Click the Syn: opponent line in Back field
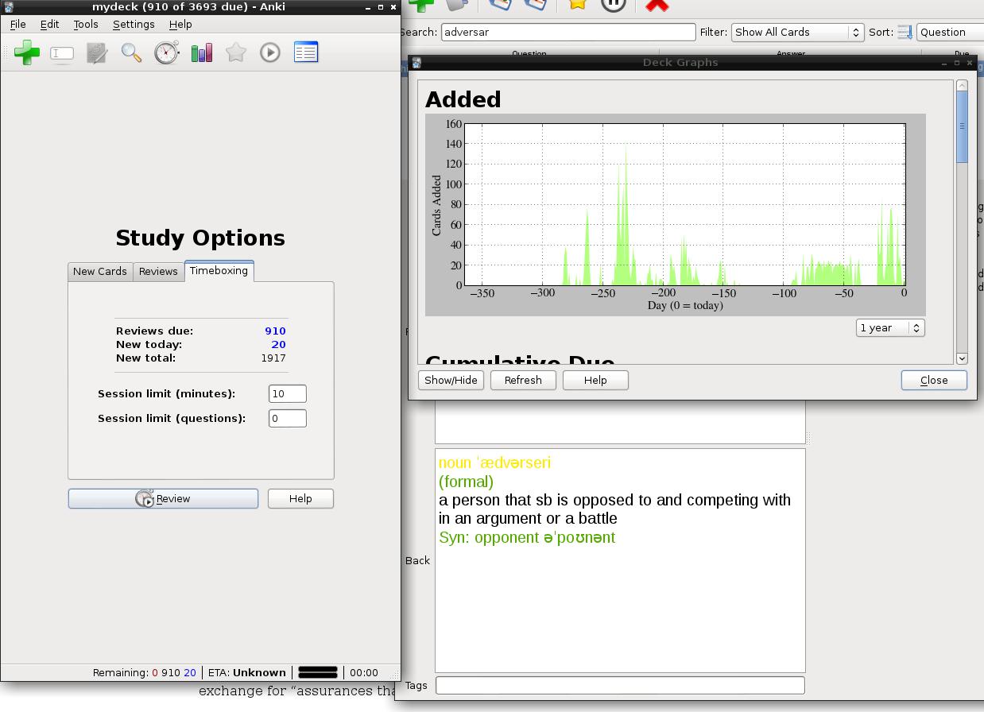984x712 pixels. pos(527,537)
